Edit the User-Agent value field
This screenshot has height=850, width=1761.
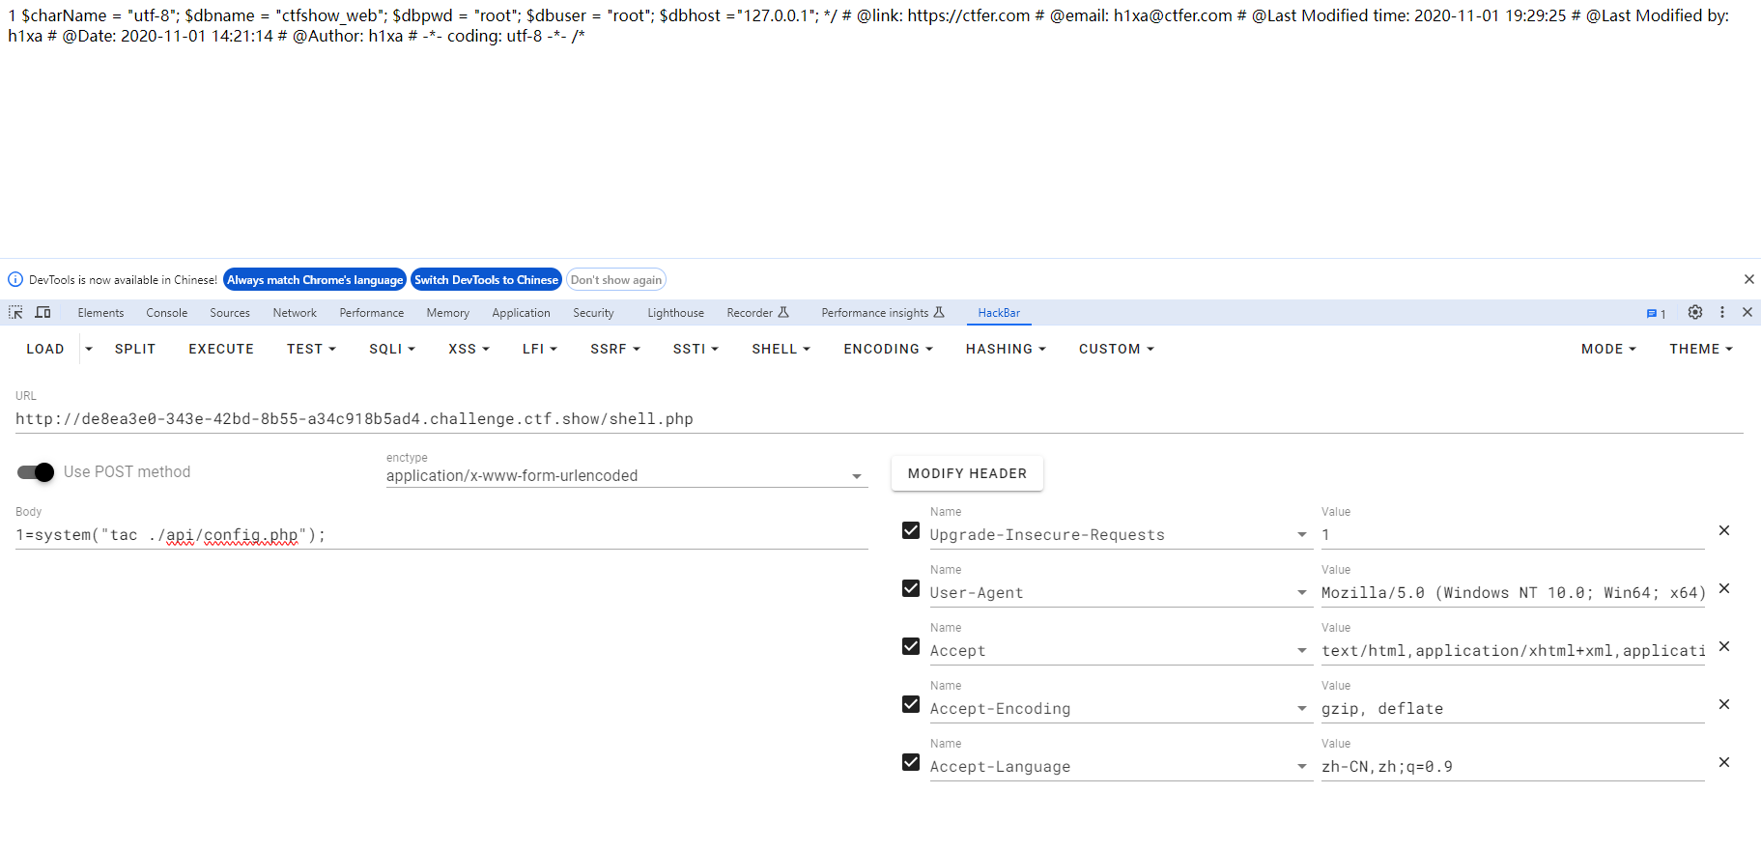[1513, 593]
